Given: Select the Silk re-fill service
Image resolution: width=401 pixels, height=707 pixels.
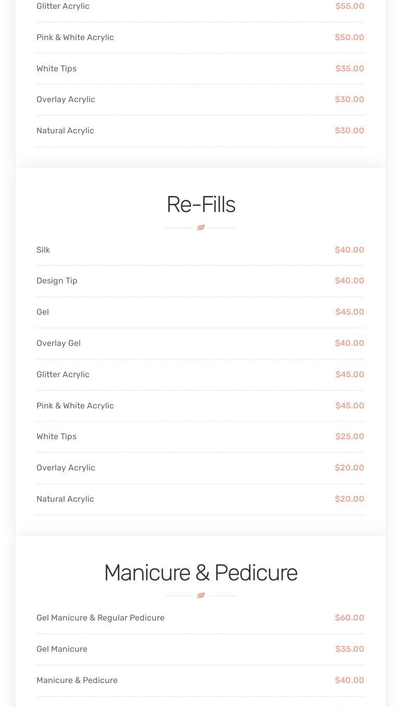Looking at the screenshot, I should (x=43, y=250).
